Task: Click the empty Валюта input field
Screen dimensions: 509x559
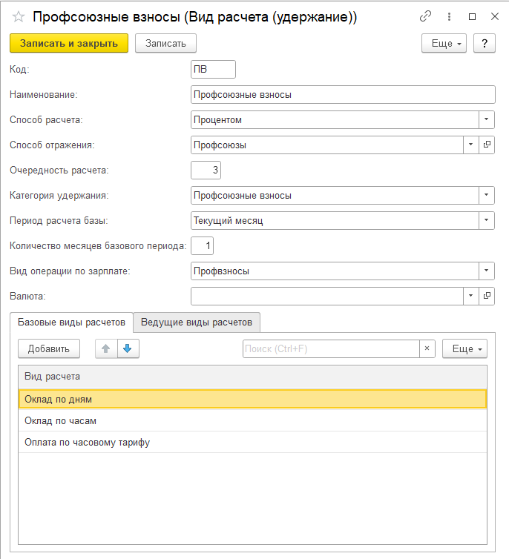Action: tap(327, 296)
